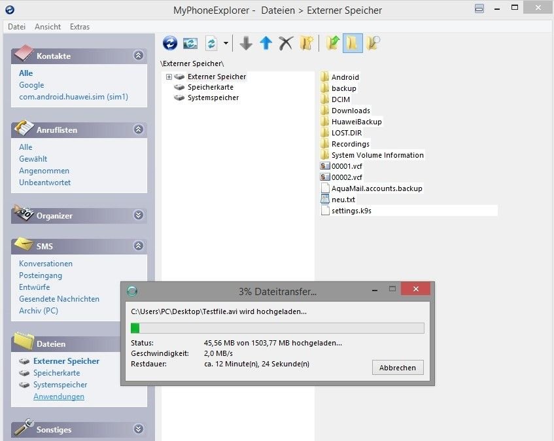Select Alle under Kontakte
Image resolution: width=554 pixels, height=441 pixels.
tap(26, 73)
